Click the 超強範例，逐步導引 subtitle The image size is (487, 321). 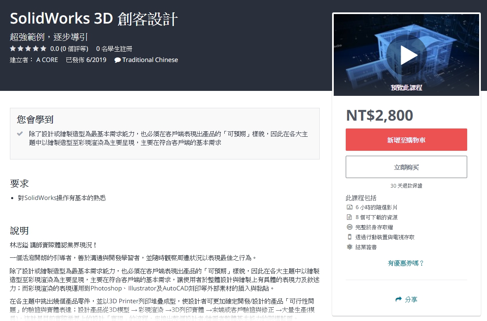click(49, 37)
